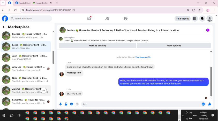Close the Marketplace tab
The image size is (218, 121).
coord(51,3)
